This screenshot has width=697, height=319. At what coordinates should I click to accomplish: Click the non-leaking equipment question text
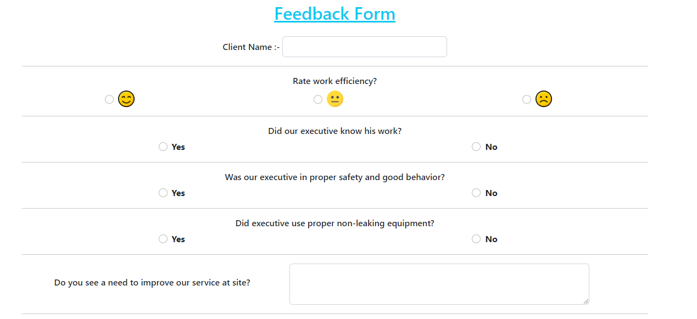point(334,223)
